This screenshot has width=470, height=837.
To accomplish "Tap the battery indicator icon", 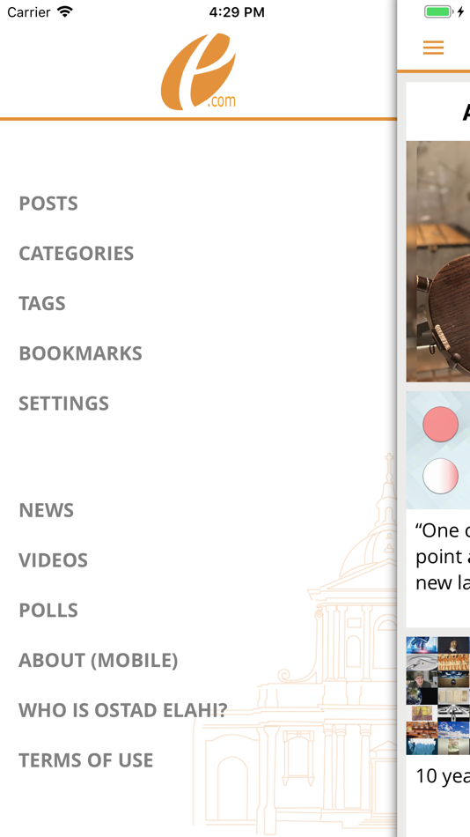I will pos(437,12).
